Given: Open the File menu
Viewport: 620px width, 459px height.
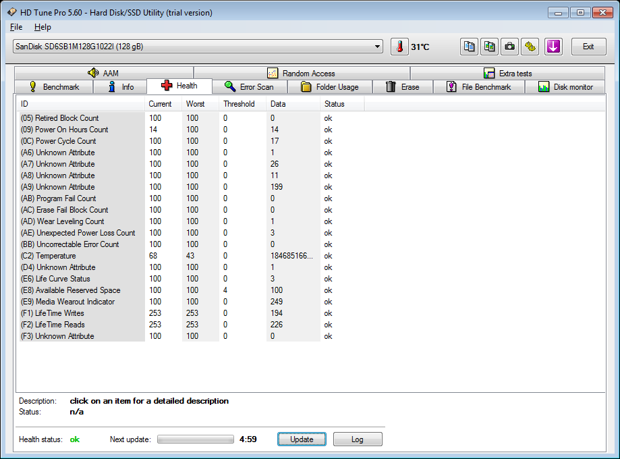Looking at the screenshot, I should click(16, 27).
